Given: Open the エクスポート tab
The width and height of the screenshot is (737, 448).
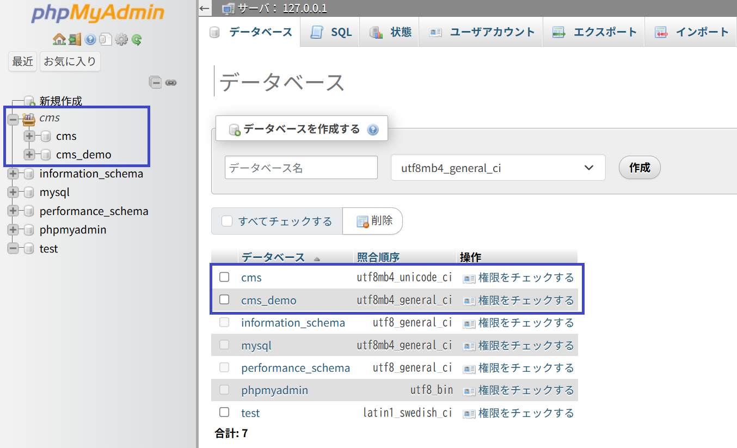Looking at the screenshot, I should click(594, 32).
